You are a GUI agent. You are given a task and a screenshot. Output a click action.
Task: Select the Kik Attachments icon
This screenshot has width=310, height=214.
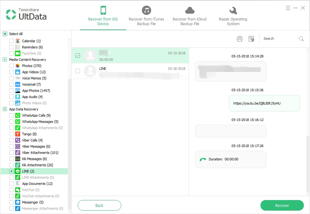[18, 165]
